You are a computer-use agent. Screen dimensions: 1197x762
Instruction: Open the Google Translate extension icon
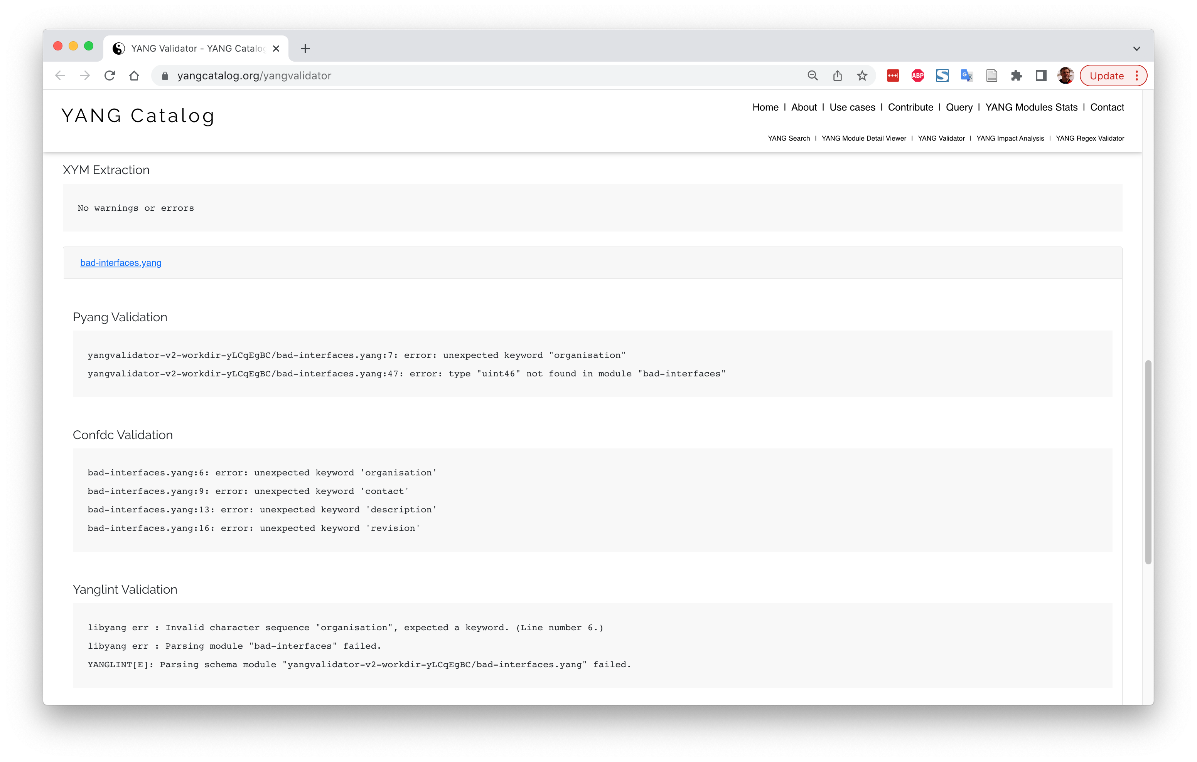(x=966, y=76)
